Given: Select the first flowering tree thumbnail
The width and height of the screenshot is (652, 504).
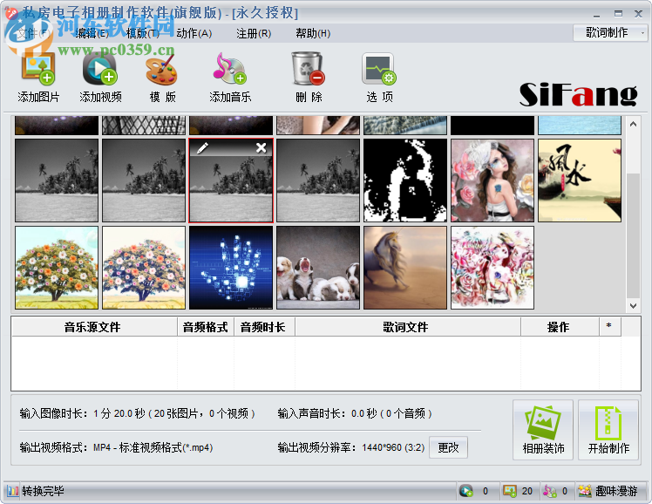Looking at the screenshot, I should point(57,268).
